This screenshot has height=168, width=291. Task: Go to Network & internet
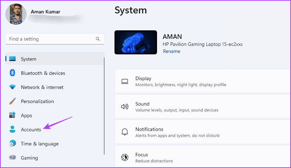click(x=55, y=87)
